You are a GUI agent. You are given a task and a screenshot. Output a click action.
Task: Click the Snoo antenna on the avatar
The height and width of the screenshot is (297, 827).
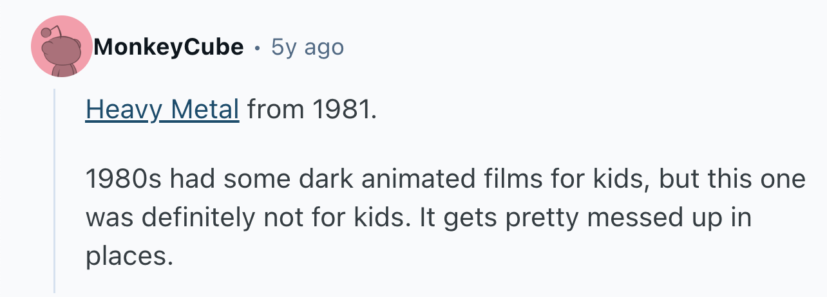[52, 31]
